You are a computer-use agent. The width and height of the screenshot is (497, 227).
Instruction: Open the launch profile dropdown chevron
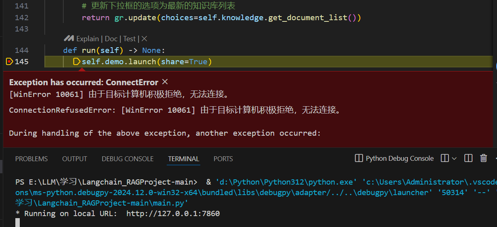tap(454, 158)
